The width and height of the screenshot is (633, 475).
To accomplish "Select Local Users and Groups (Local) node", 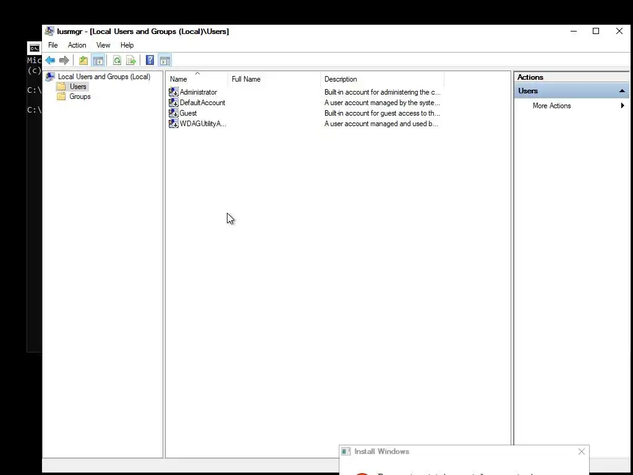I will pyautogui.click(x=104, y=77).
